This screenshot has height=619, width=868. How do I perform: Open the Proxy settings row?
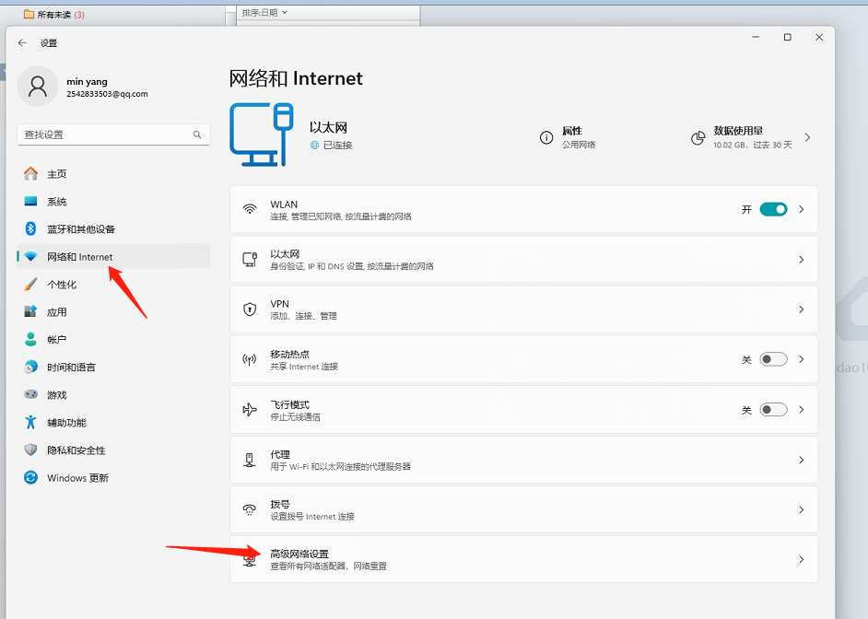(523, 460)
